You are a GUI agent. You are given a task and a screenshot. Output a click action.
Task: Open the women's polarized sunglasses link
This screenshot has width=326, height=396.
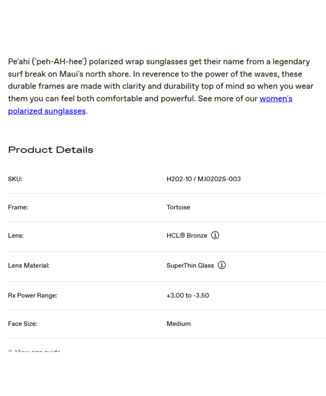(276, 99)
